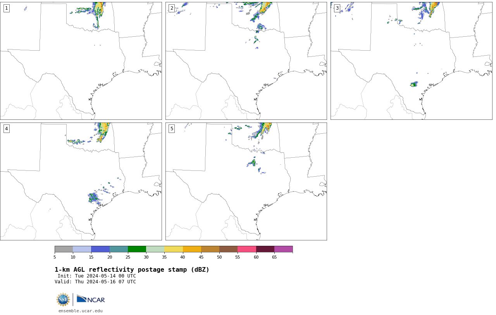
Task: Click the storm cluster in southeast Texas in panel 4
Action: click(x=94, y=198)
